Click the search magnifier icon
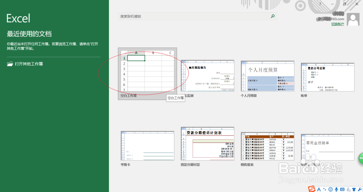363x192 pixels. pyautogui.click(x=273, y=16)
